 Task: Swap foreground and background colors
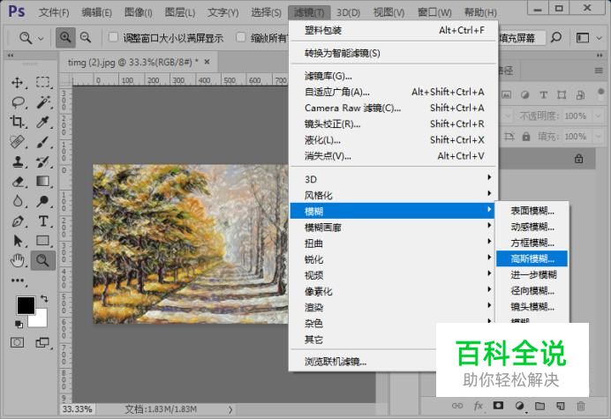(44, 299)
